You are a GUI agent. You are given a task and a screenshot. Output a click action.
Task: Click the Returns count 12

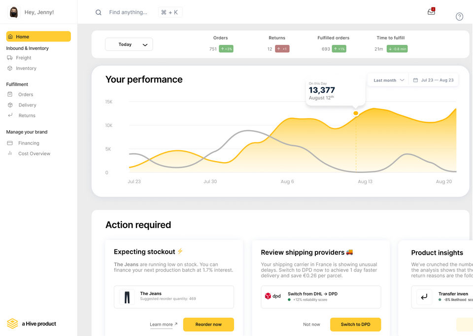(x=270, y=49)
